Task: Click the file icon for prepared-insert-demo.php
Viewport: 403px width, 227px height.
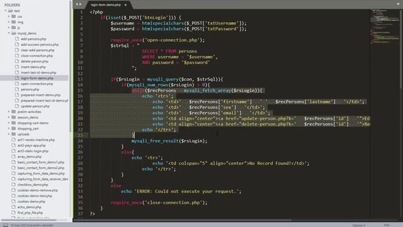Action: pyautogui.click(x=17, y=95)
